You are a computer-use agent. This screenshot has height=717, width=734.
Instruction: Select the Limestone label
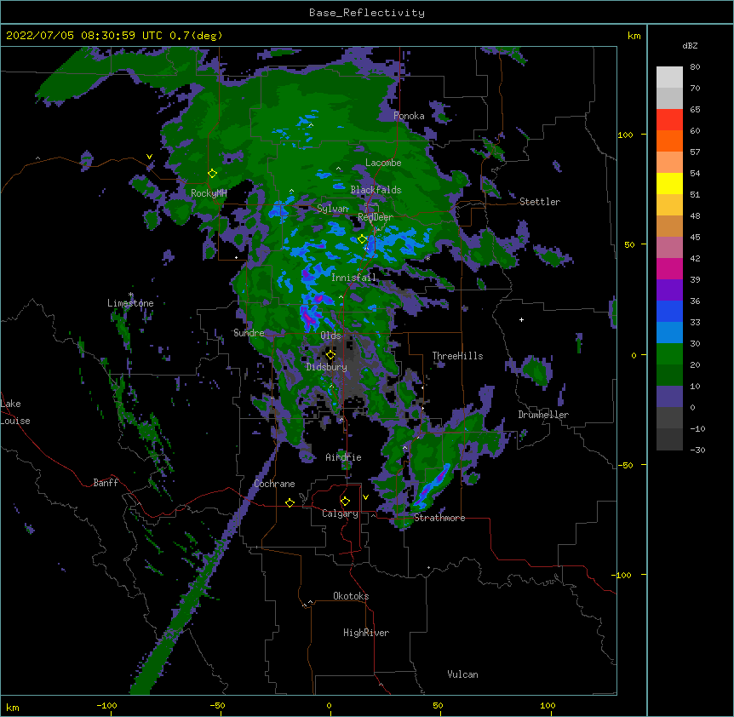pyautogui.click(x=130, y=303)
